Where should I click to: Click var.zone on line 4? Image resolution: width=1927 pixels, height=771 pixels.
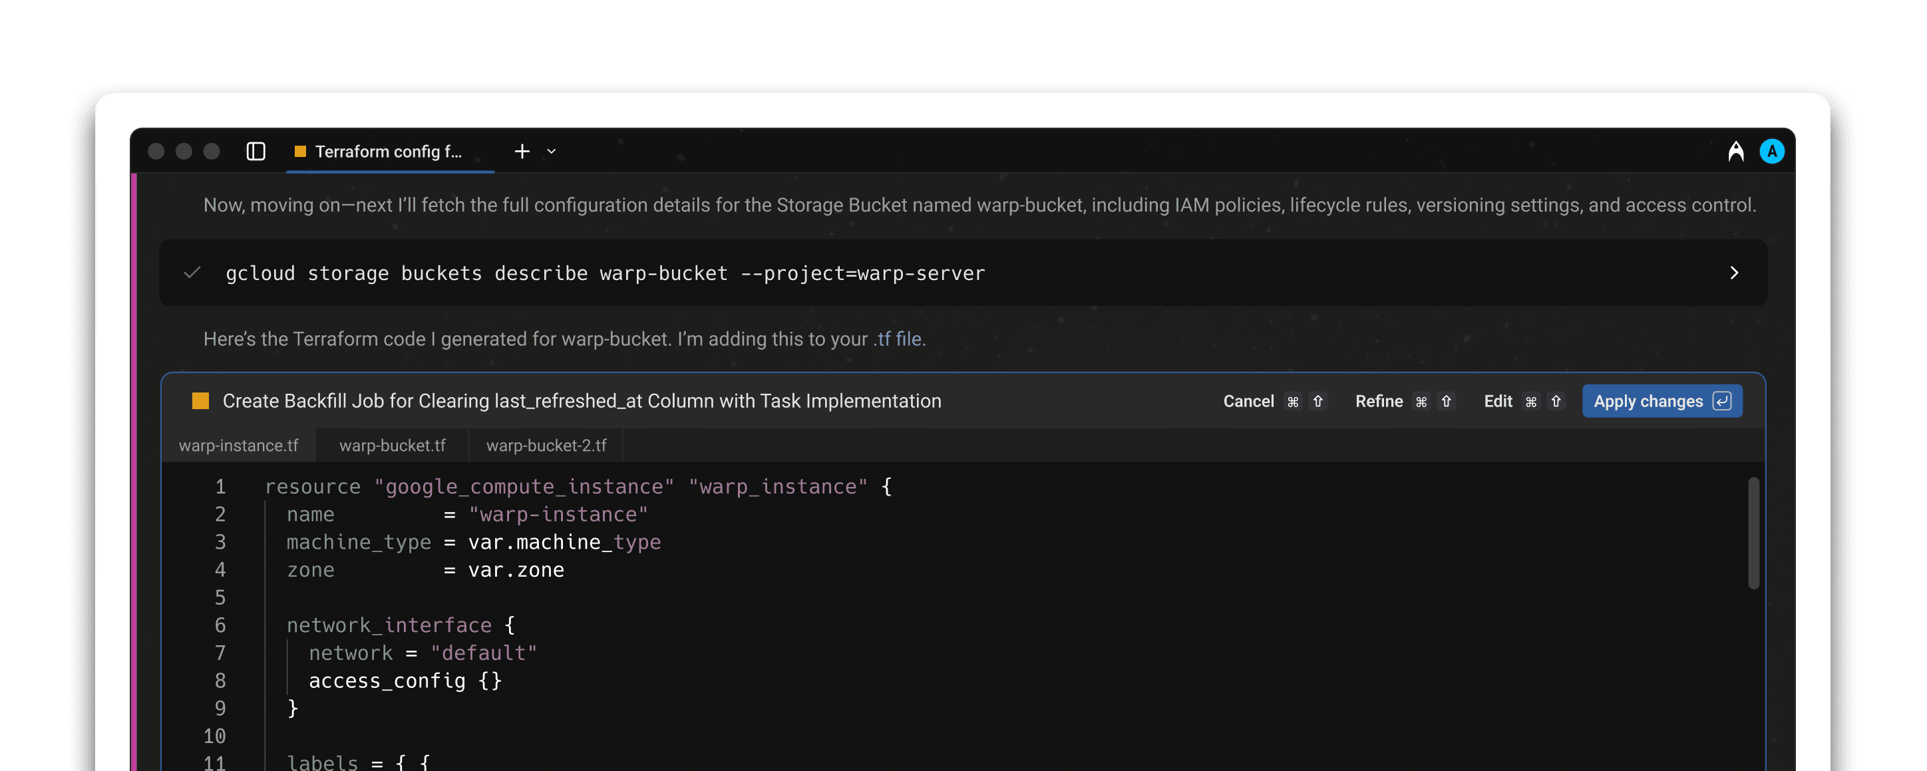[516, 570]
